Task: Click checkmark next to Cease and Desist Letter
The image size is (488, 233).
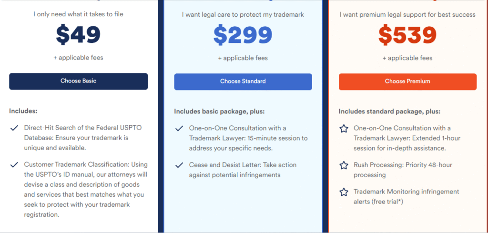Action: tap(179, 165)
